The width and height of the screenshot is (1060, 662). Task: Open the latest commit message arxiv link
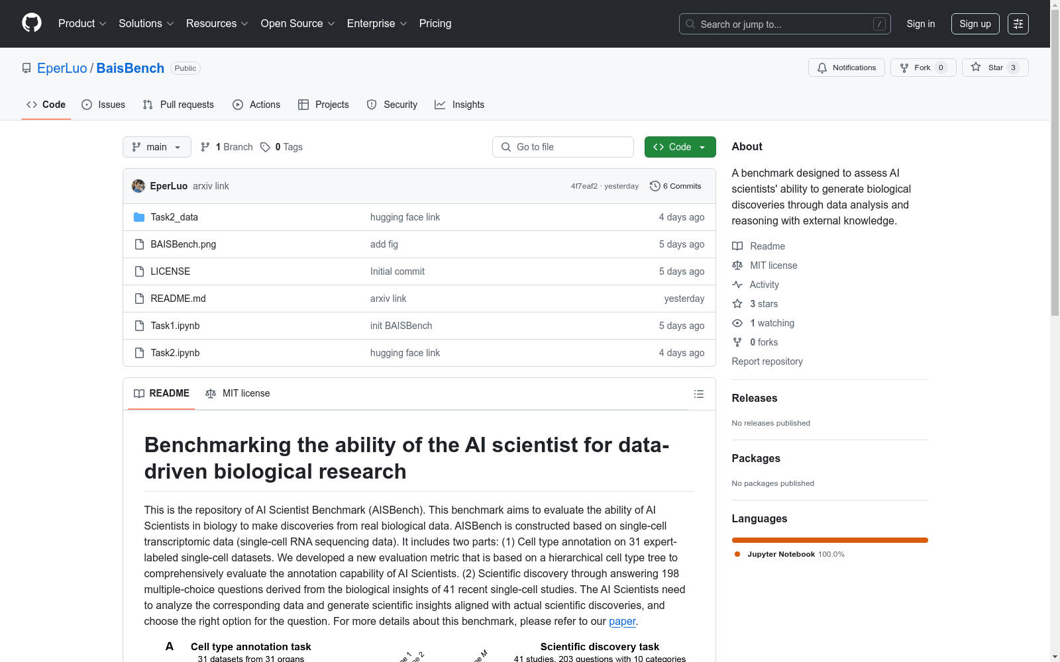click(211, 186)
